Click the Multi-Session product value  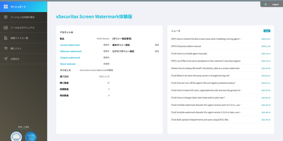click(x=103, y=39)
